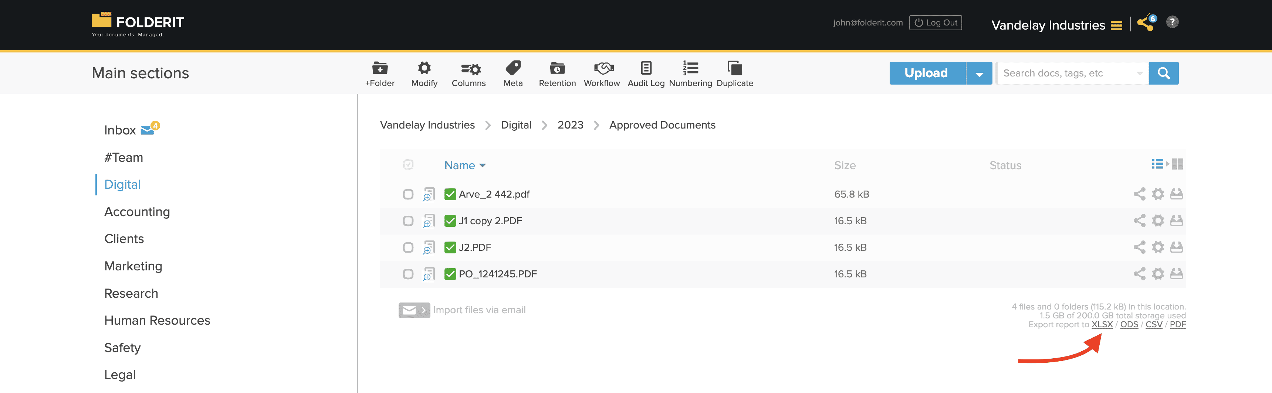Viewport: 1272px width, 393px height.
Task: Click the FOLDERIT logo
Action: pos(138,24)
